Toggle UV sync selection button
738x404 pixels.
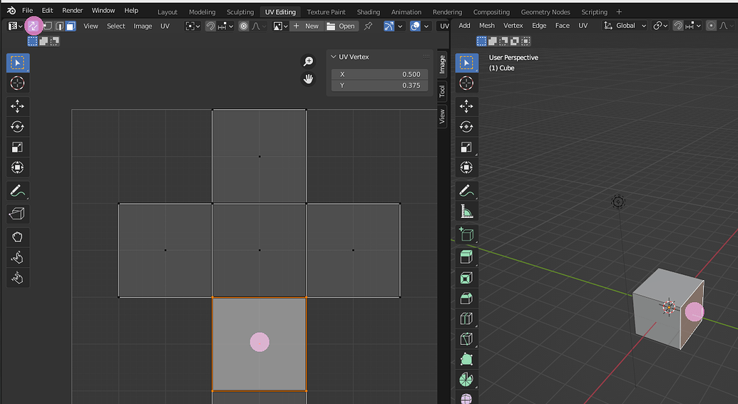[34, 26]
